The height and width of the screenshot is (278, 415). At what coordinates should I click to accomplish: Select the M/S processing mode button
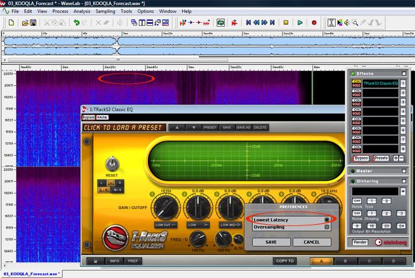(117, 190)
